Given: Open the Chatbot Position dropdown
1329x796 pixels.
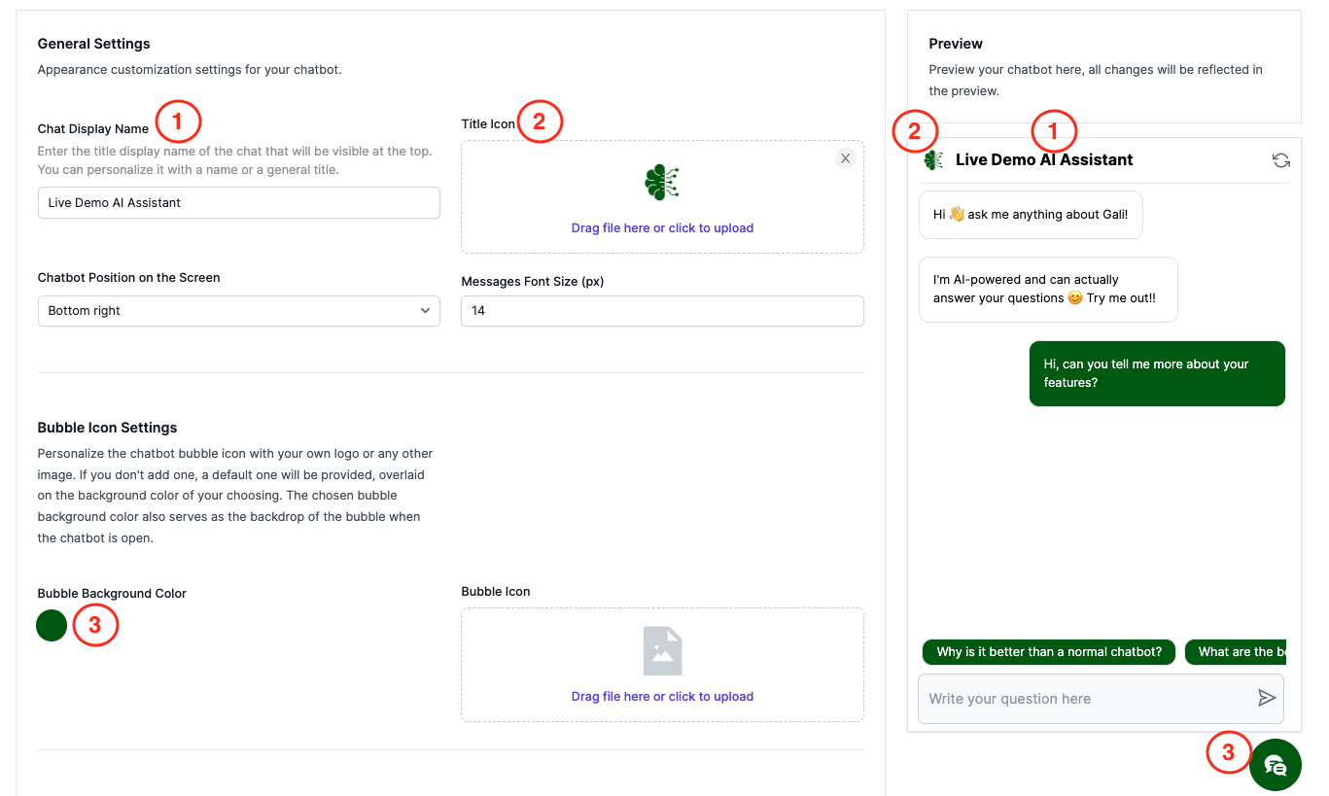Looking at the screenshot, I should click(238, 311).
